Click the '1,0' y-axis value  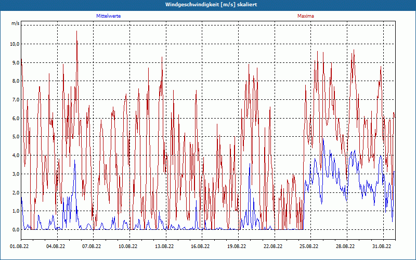click(16, 211)
